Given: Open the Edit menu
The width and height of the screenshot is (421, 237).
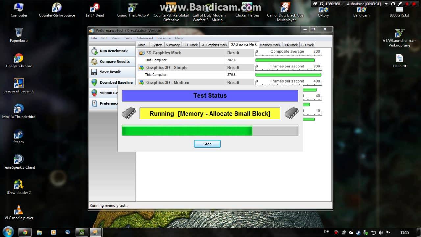Looking at the screenshot, I should pyautogui.click(x=104, y=38).
